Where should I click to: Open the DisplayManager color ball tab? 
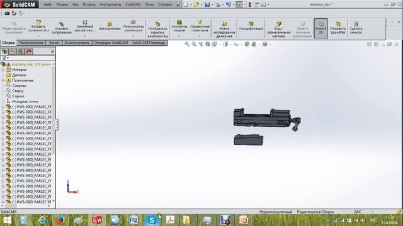tap(29, 51)
